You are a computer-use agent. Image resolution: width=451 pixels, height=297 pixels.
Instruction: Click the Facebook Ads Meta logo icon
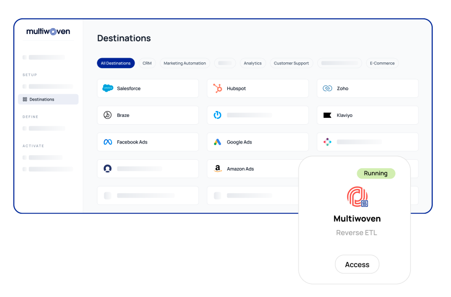[108, 142]
